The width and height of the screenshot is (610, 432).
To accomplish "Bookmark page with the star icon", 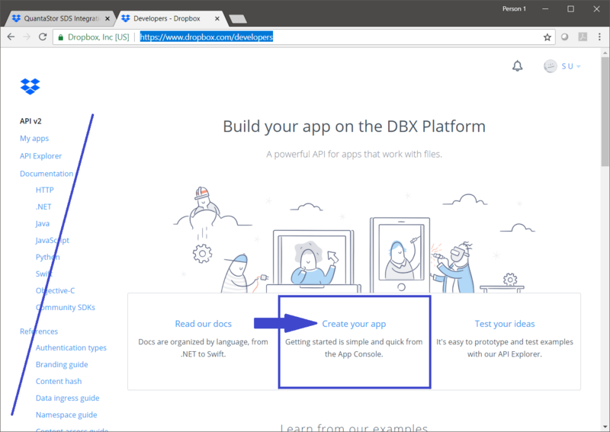I will [547, 37].
